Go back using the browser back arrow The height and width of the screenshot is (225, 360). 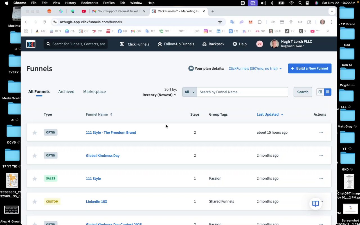[26, 22]
